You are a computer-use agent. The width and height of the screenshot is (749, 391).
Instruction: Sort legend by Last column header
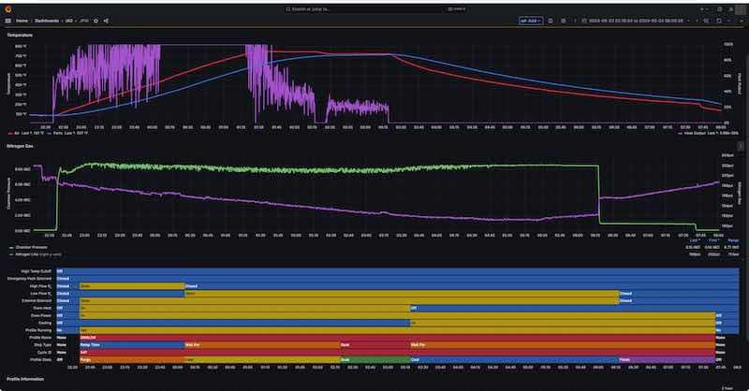coord(695,240)
